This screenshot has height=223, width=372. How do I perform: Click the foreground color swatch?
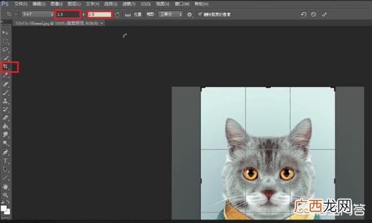click(4, 208)
